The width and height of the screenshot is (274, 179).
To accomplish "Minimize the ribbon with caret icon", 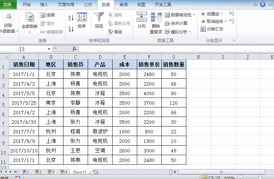I will pos(255,5).
